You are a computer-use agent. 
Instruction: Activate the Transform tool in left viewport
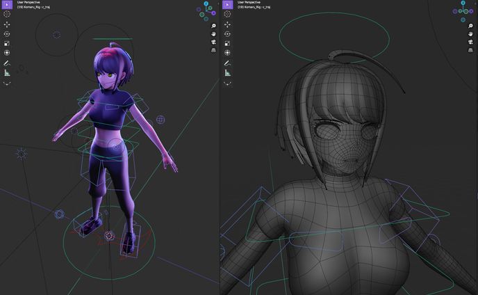coord(7,52)
